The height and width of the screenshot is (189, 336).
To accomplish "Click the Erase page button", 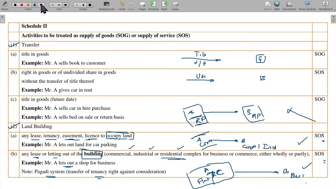I will 175,6.
